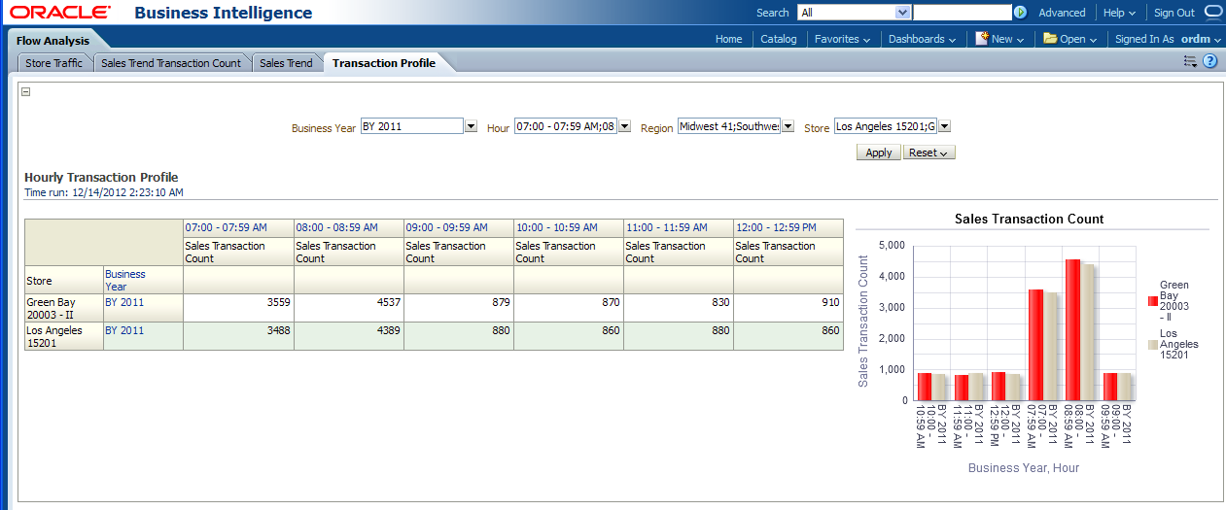Open the search scope All dropdown
This screenshot has height=510, width=1226.
[902, 13]
